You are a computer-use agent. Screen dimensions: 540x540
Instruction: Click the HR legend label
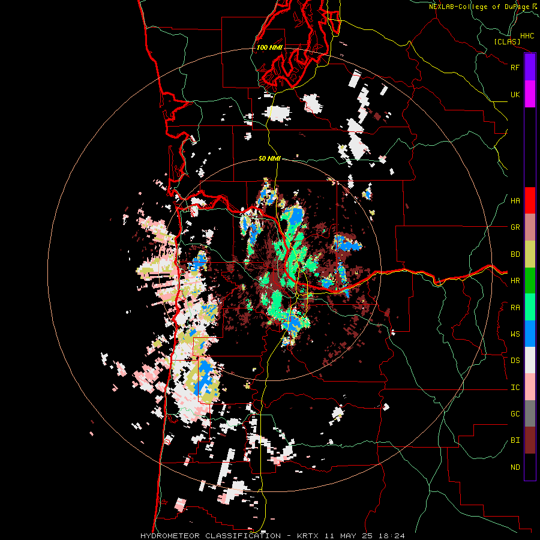[x=515, y=281]
